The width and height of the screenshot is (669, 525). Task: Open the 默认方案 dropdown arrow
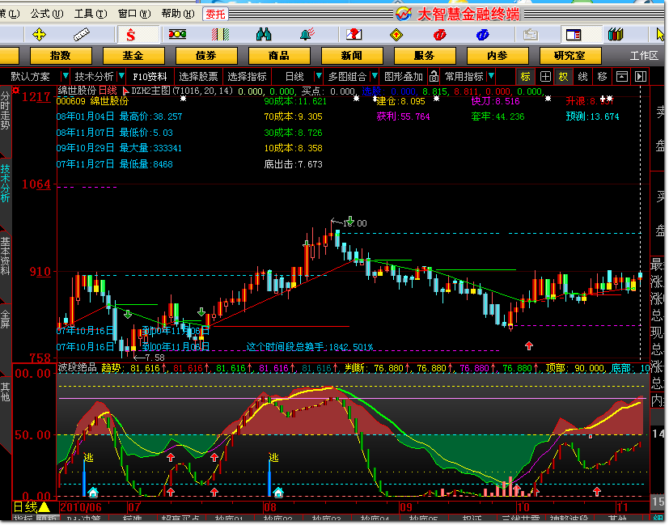(x=66, y=76)
